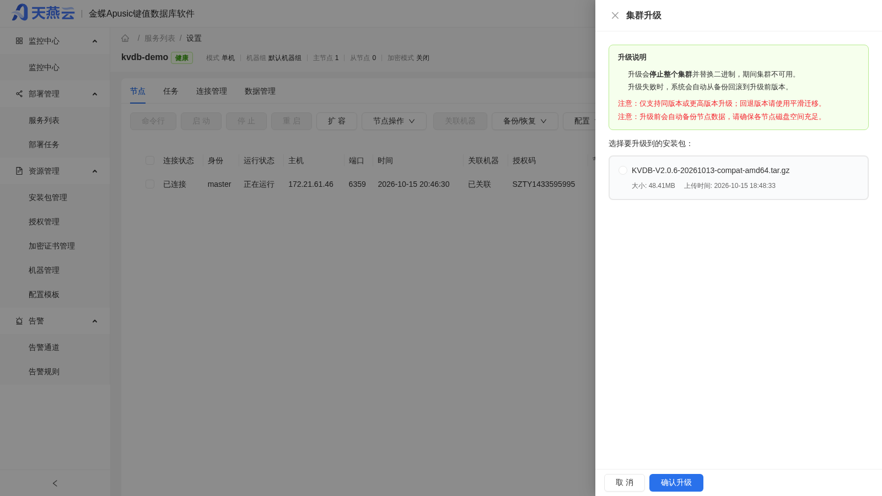Switch to the 节点 tab
Viewport: 882px width, 496px height.
tap(138, 91)
